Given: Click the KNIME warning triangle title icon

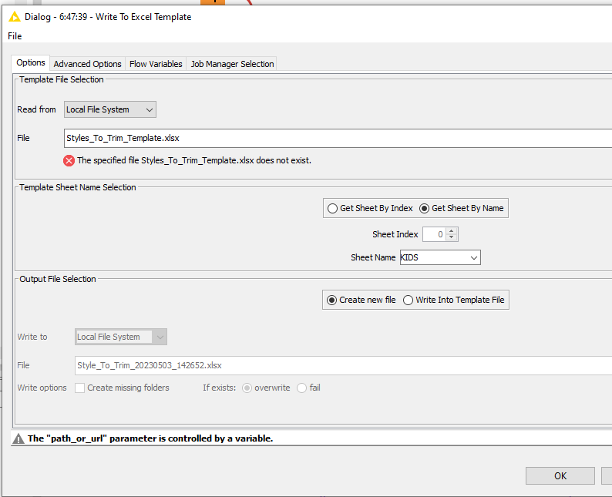Looking at the screenshot, I should (14, 16).
